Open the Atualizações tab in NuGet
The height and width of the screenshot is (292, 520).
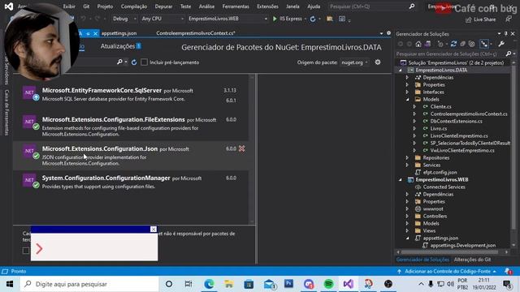(121, 46)
